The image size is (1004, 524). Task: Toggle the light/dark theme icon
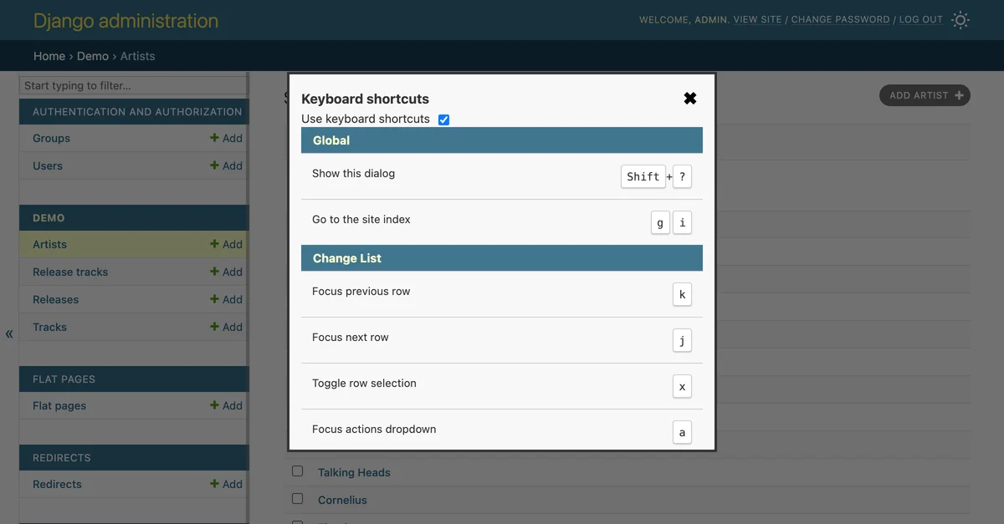click(960, 20)
